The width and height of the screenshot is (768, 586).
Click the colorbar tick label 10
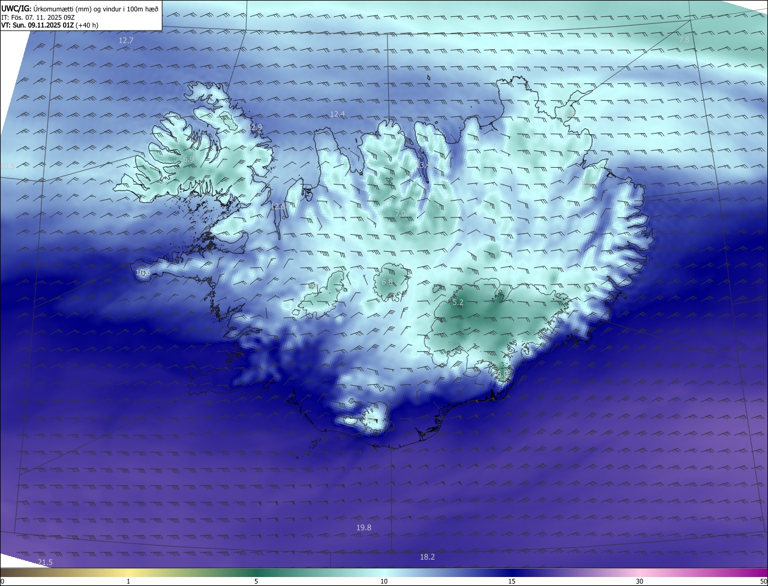coord(384,581)
